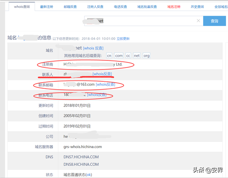
Task: Check the org suffix option
Action: tap(146, 55)
